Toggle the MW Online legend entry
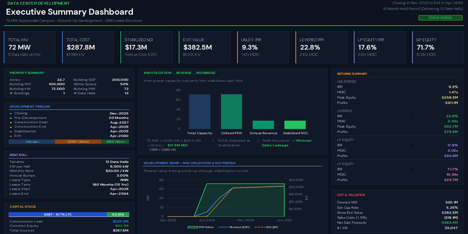This screenshot has width=468, height=234. click(201, 227)
